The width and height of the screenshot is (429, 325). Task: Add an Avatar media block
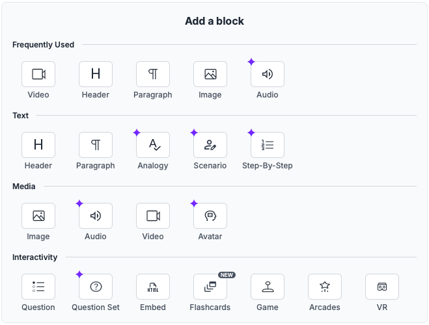point(210,216)
